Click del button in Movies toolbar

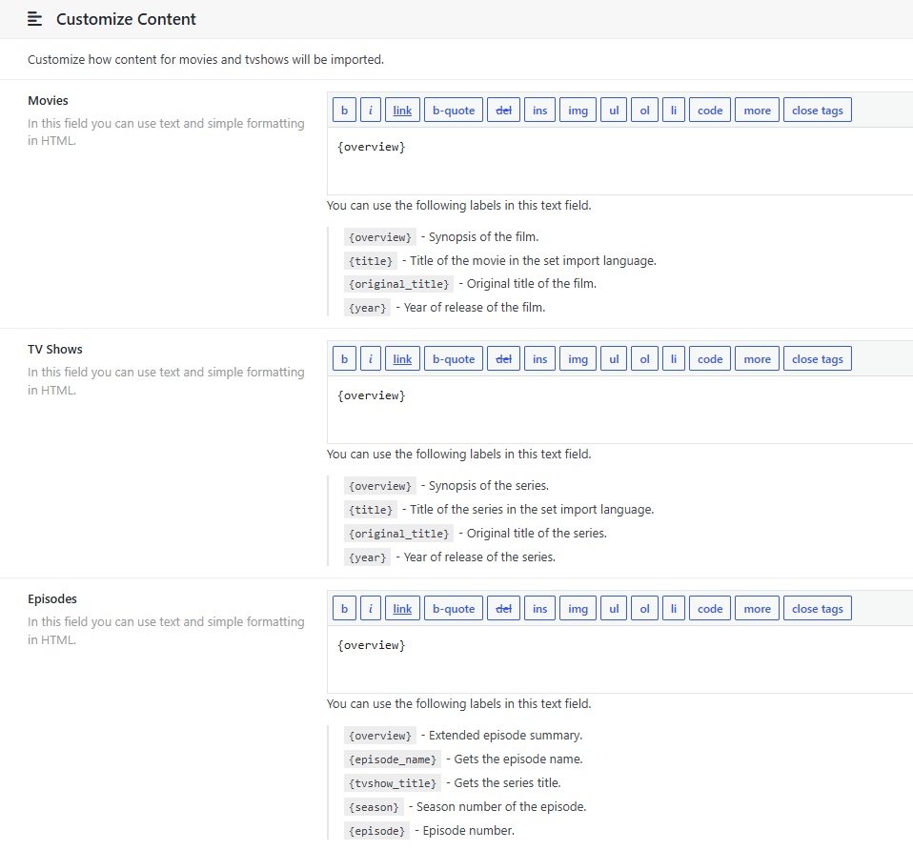click(x=503, y=110)
